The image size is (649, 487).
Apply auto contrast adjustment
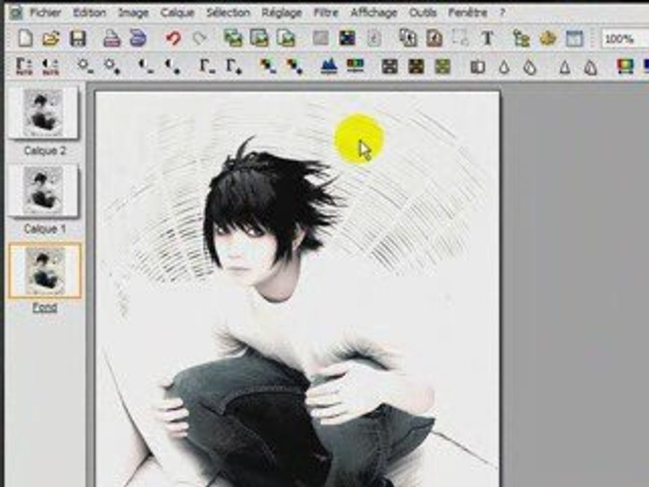coord(51,66)
